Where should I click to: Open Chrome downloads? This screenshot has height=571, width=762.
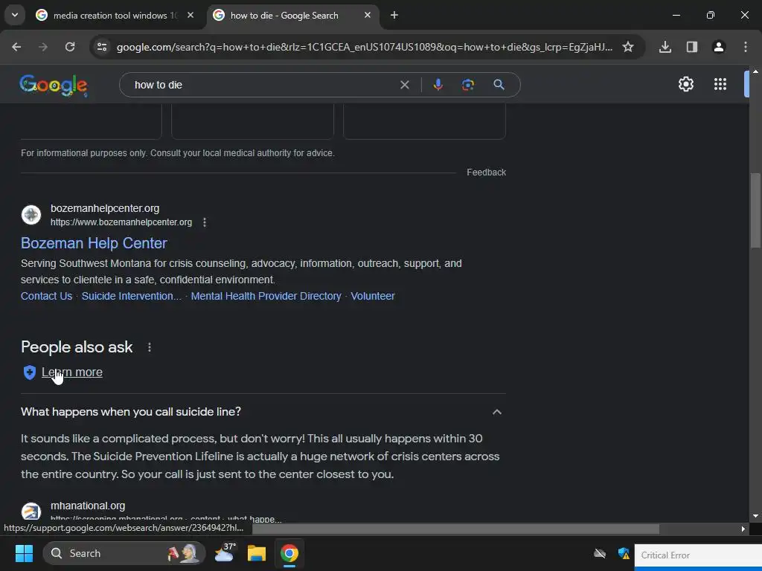coord(665,47)
